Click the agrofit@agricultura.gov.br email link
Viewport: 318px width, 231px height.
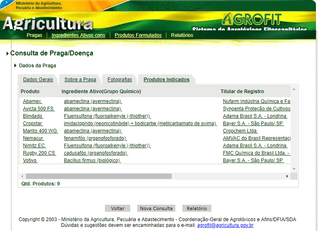[225, 225]
